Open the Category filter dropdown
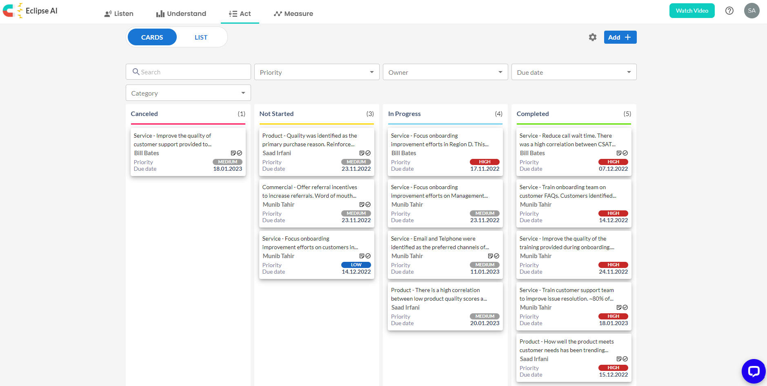This screenshot has width=767, height=386. tap(188, 93)
